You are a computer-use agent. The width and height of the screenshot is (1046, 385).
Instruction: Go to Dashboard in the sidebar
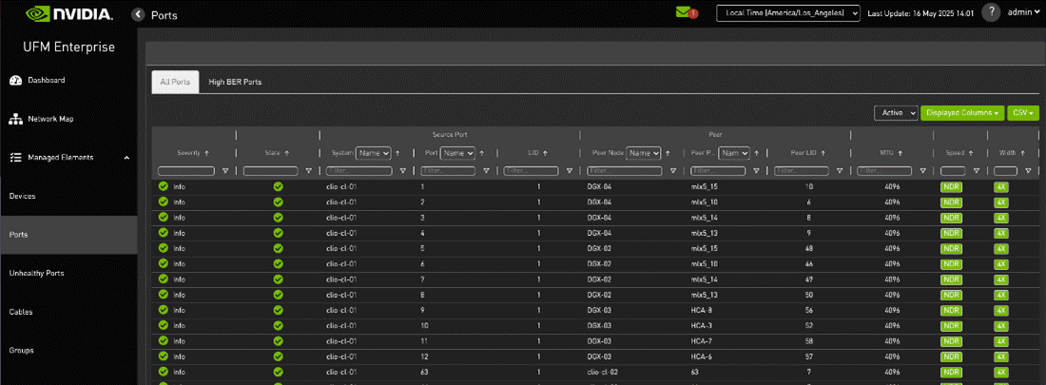tap(46, 80)
